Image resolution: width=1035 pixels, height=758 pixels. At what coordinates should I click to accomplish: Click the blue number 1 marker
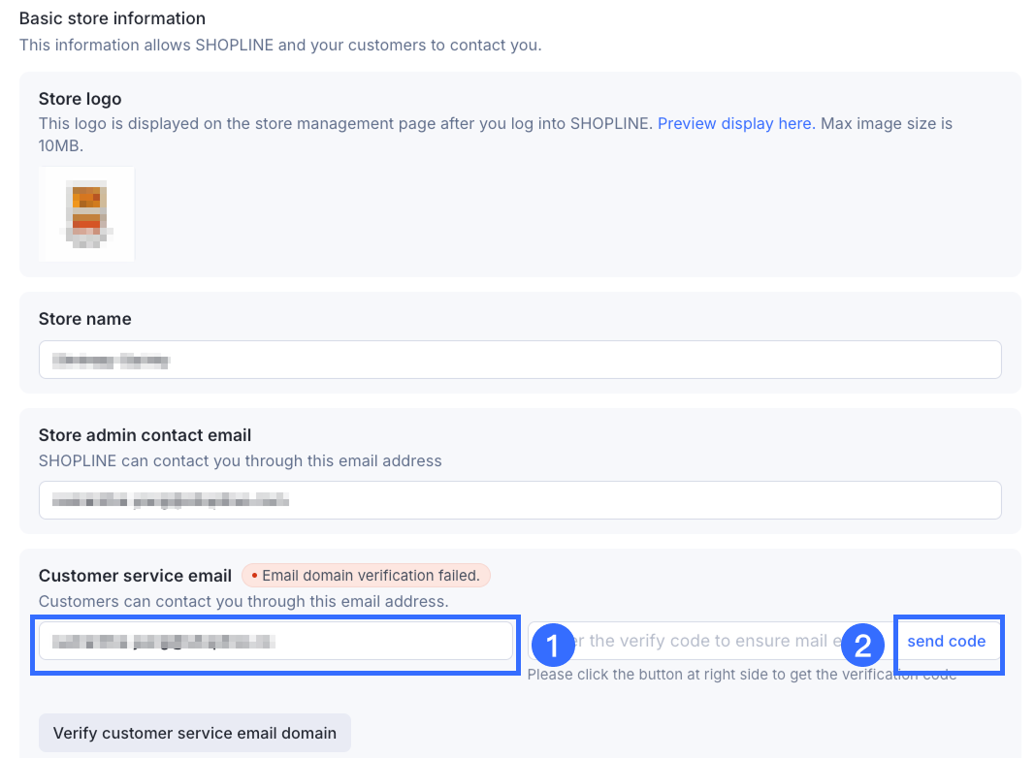coord(554,645)
